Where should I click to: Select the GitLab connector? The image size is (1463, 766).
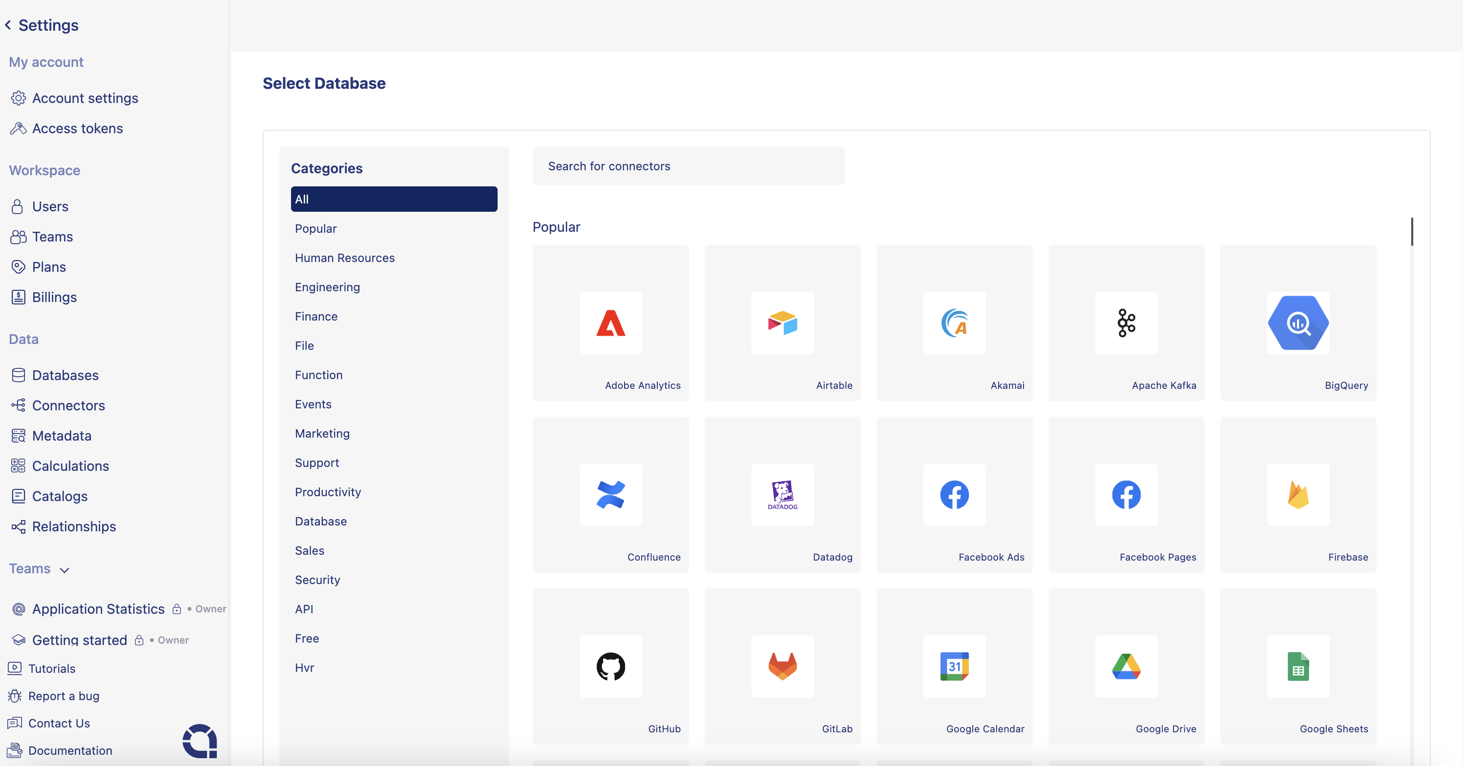point(783,666)
